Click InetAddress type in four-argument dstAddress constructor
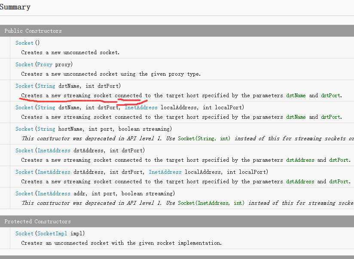The width and height of the screenshot is (354, 259). [54, 172]
